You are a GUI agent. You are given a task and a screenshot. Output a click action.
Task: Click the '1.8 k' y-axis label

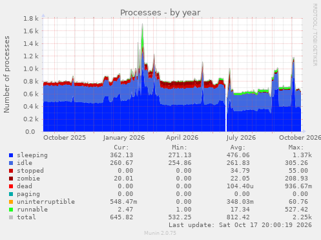coord(31,19)
